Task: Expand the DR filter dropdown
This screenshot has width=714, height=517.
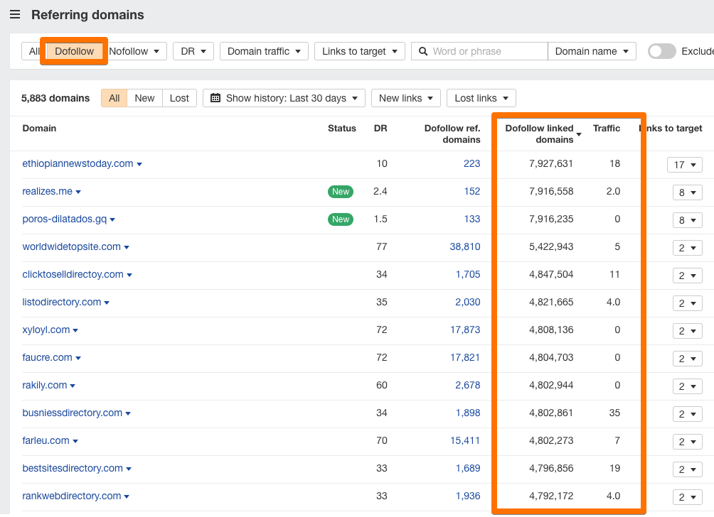Action: tap(193, 51)
